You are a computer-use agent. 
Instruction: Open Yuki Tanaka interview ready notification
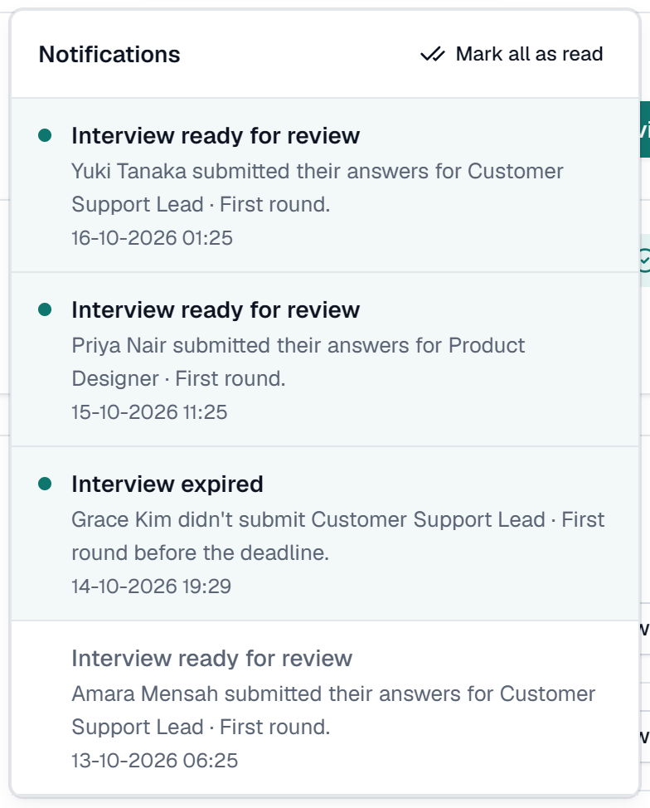(325, 185)
